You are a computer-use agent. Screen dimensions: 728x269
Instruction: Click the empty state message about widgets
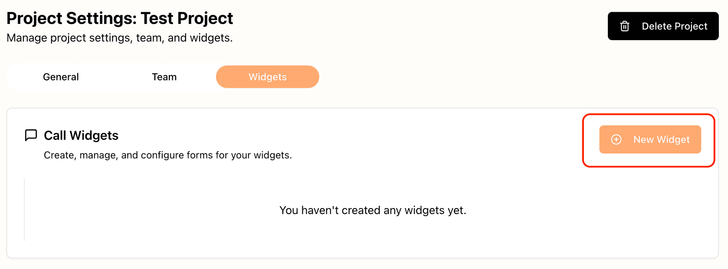pyautogui.click(x=373, y=210)
